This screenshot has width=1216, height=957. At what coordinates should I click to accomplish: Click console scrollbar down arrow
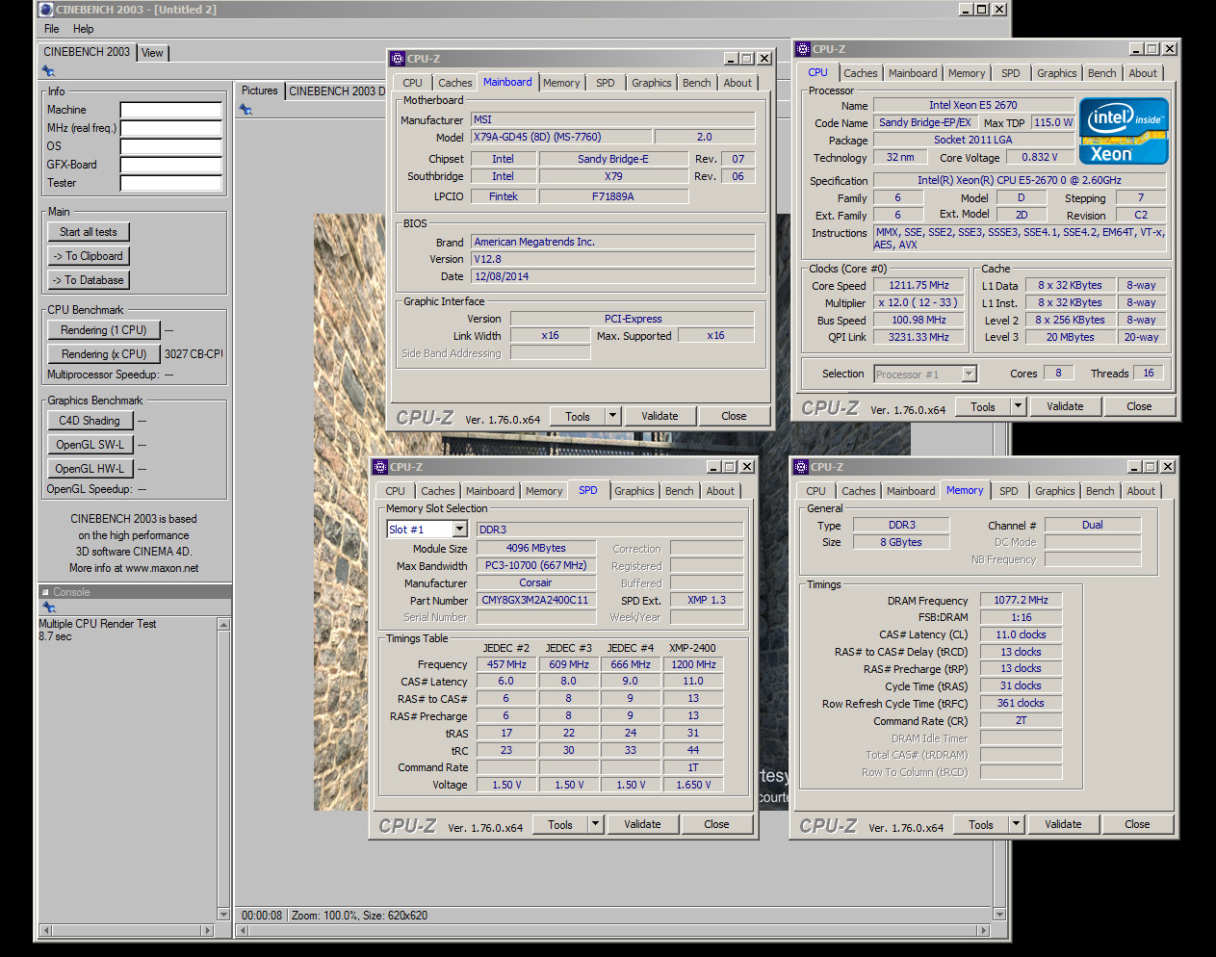pyautogui.click(x=224, y=914)
